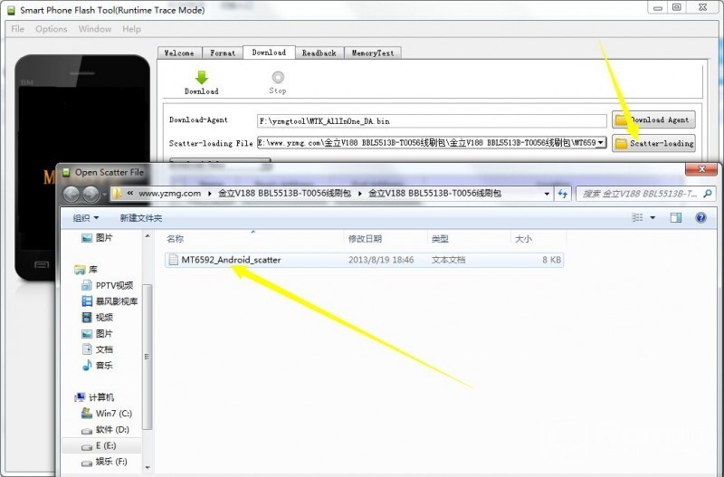The height and width of the screenshot is (477, 724).
Task: Open the MemoryTest tab
Action: tap(373, 53)
